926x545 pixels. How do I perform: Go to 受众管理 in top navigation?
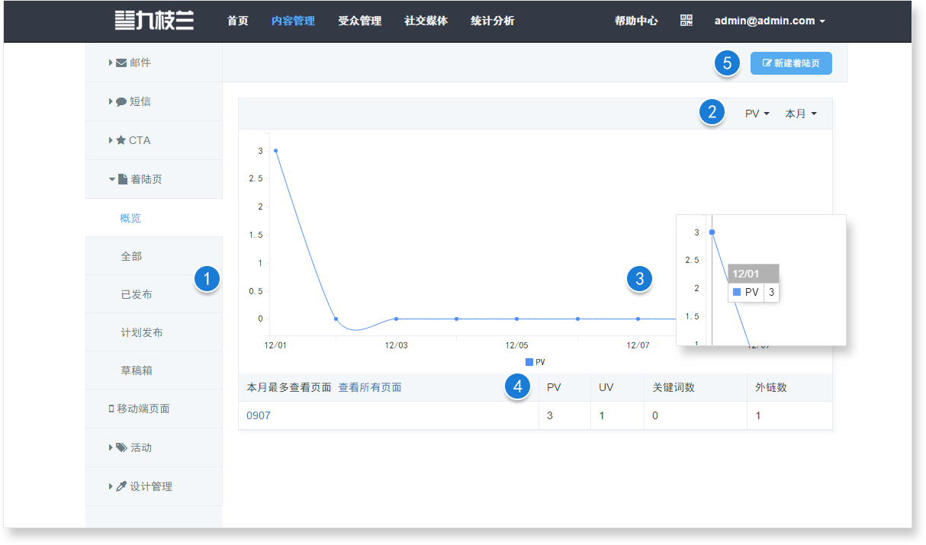(x=359, y=21)
